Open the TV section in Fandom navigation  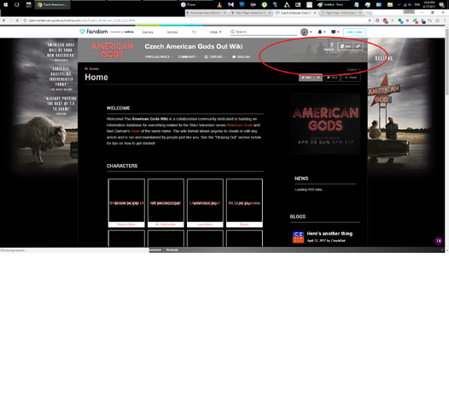[194, 32]
